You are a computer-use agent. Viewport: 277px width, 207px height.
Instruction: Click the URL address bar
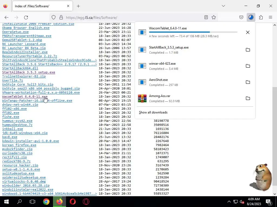click(134, 18)
